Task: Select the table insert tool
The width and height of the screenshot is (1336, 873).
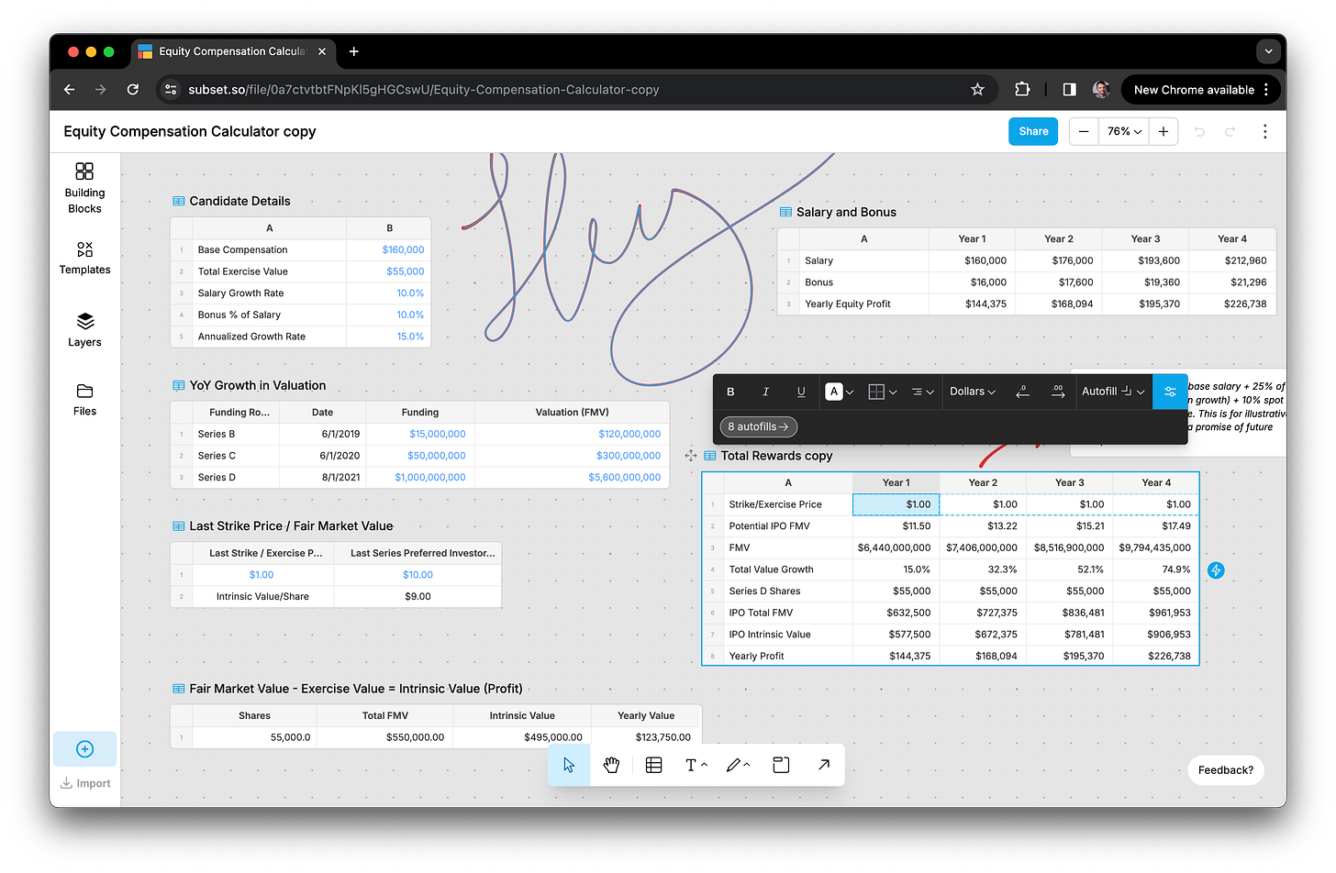Action: click(x=653, y=765)
